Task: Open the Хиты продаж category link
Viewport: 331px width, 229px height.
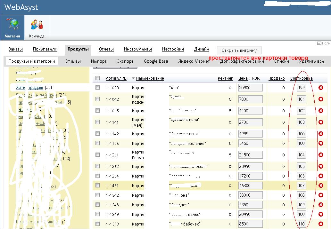Action: pos(29,88)
